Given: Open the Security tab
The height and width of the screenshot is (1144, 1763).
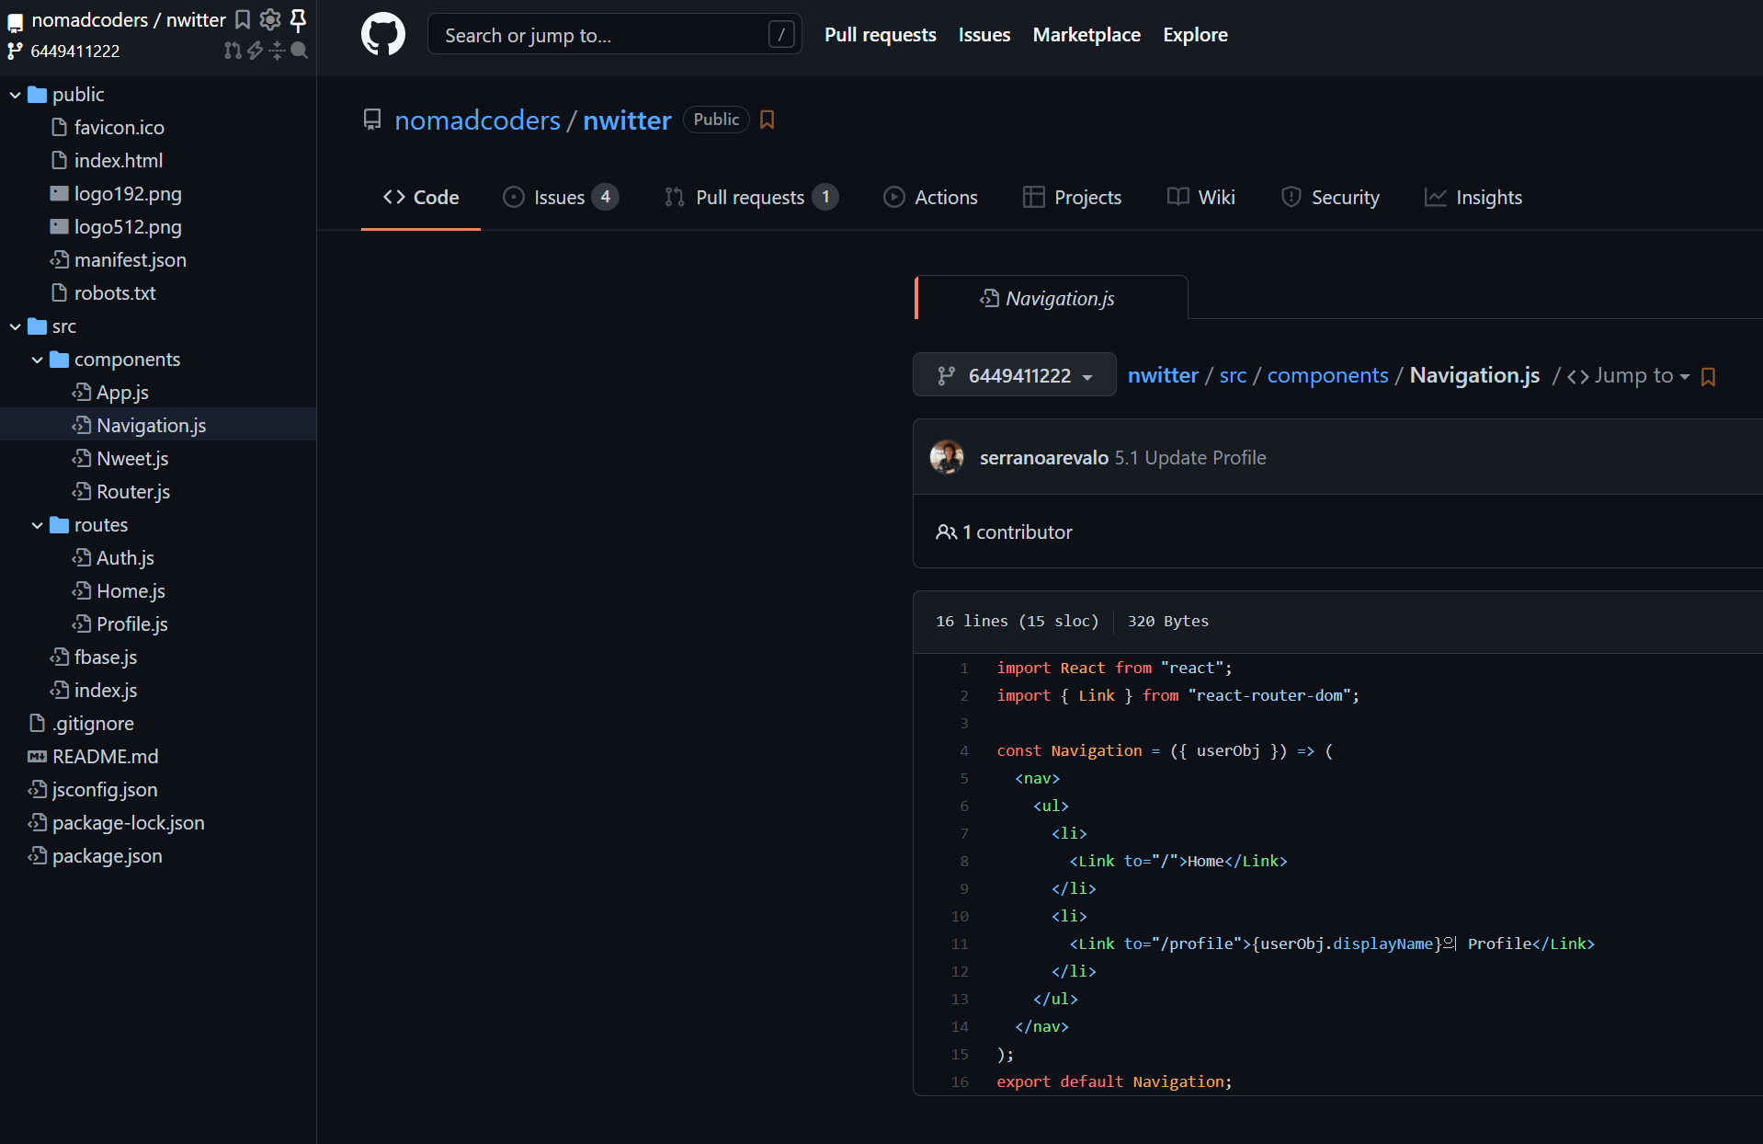Looking at the screenshot, I should pyautogui.click(x=1330, y=197).
